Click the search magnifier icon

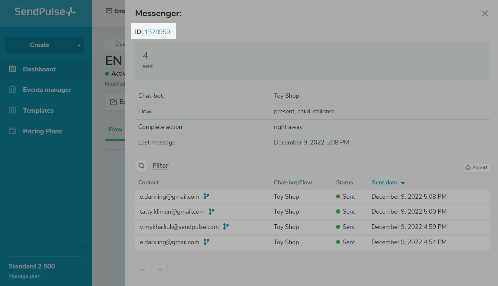(141, 166)
